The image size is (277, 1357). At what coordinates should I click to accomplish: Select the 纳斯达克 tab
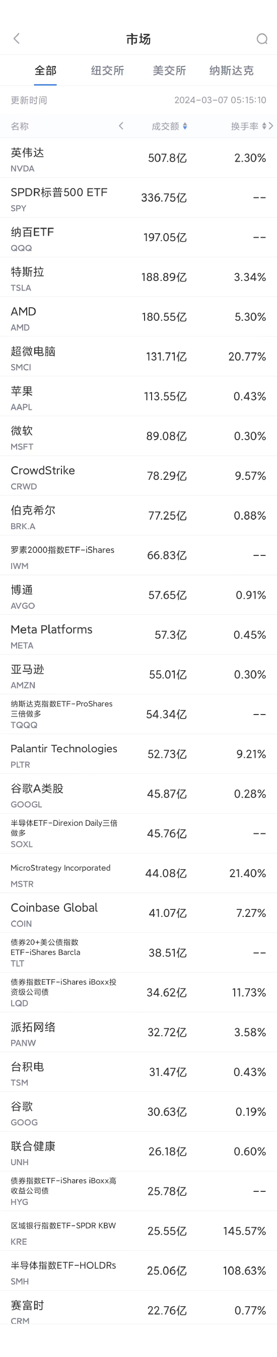pos(231,70)
